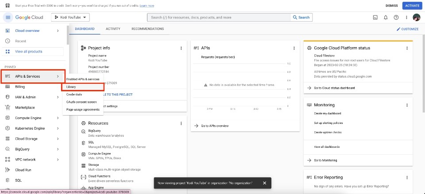Switch to the Recommendations tab

[148, 29]
